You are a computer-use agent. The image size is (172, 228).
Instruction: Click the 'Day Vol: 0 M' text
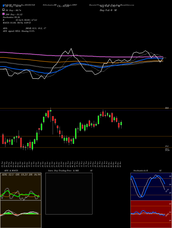[108, 10]
